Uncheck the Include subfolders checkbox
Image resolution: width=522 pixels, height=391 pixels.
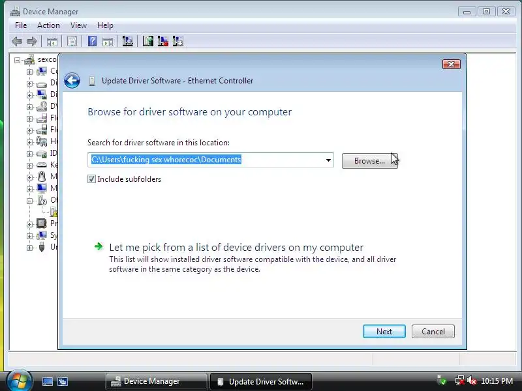91,179
